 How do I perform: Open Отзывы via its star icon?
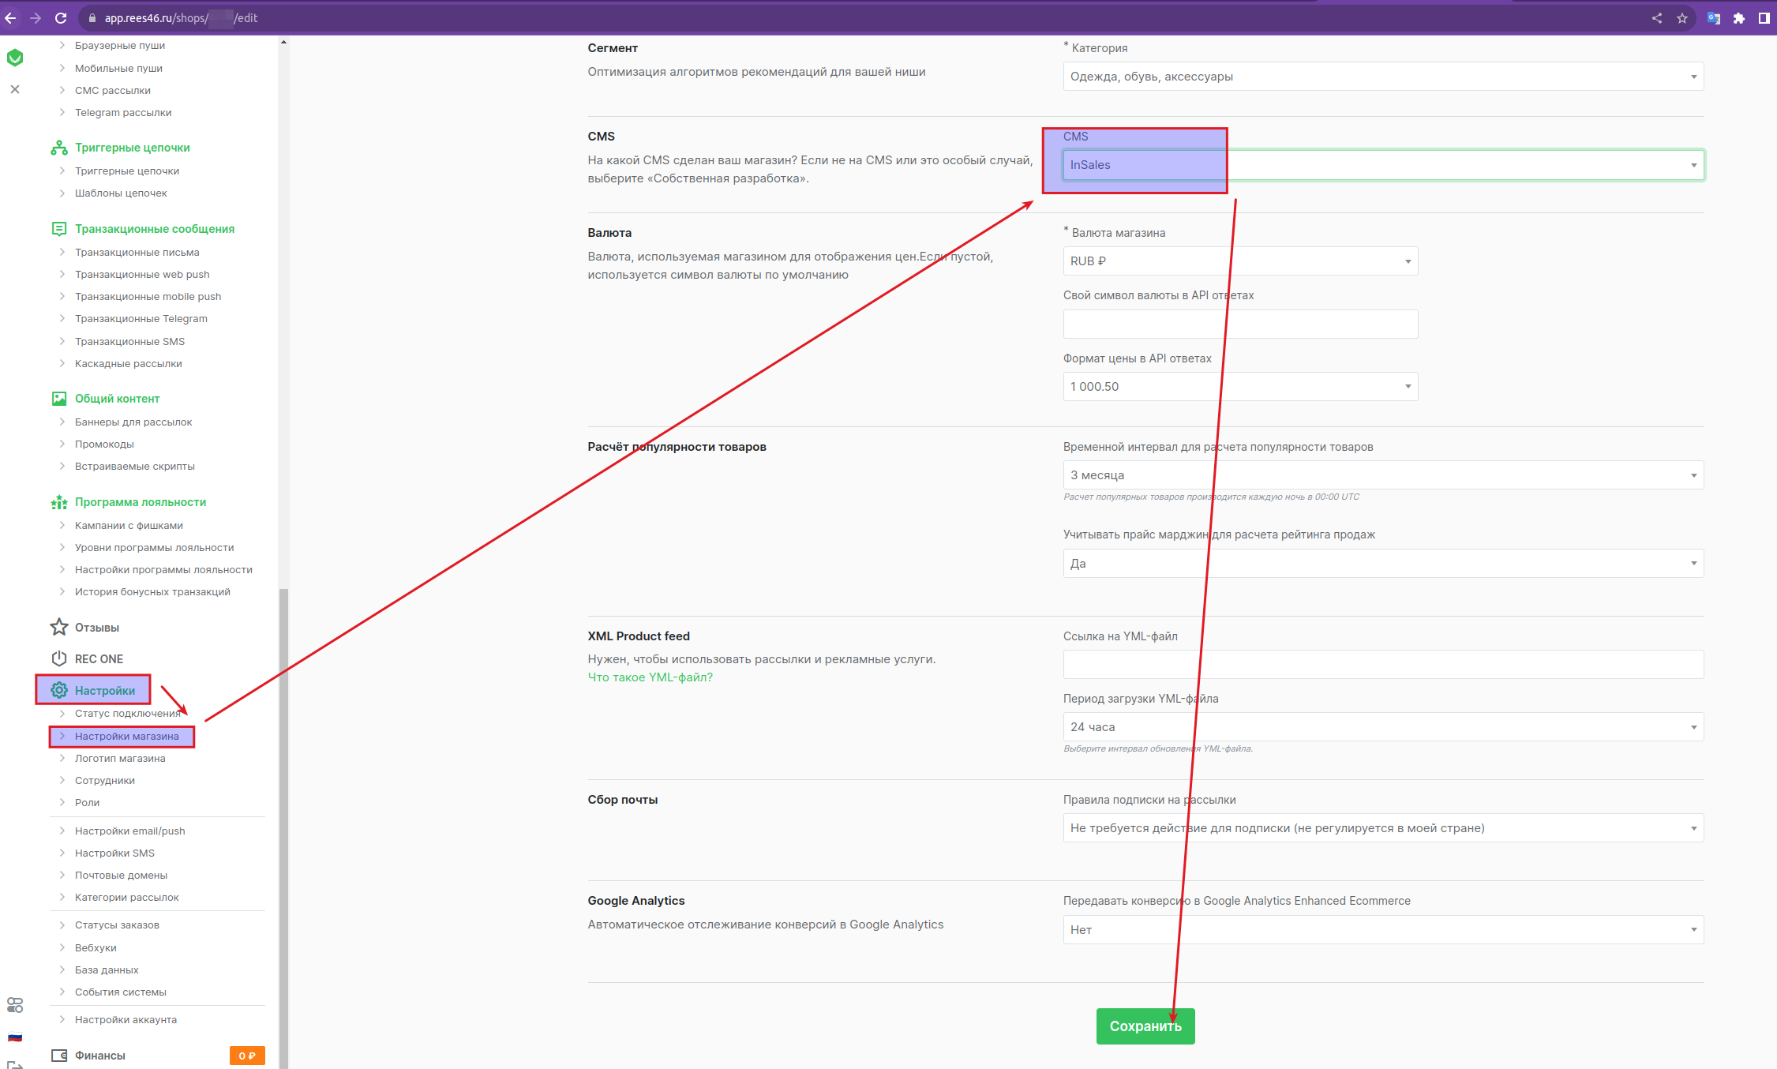tap(58, 628)
